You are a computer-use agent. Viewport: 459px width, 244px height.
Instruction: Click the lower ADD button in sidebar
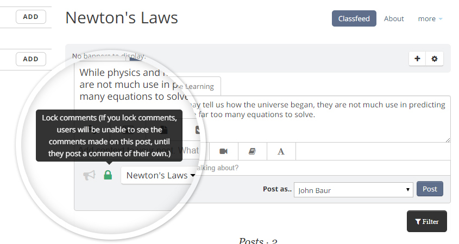(31, 59)
